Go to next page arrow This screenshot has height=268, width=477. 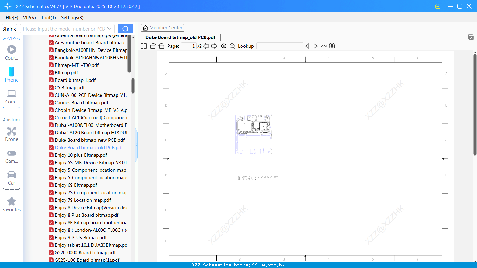214,46
